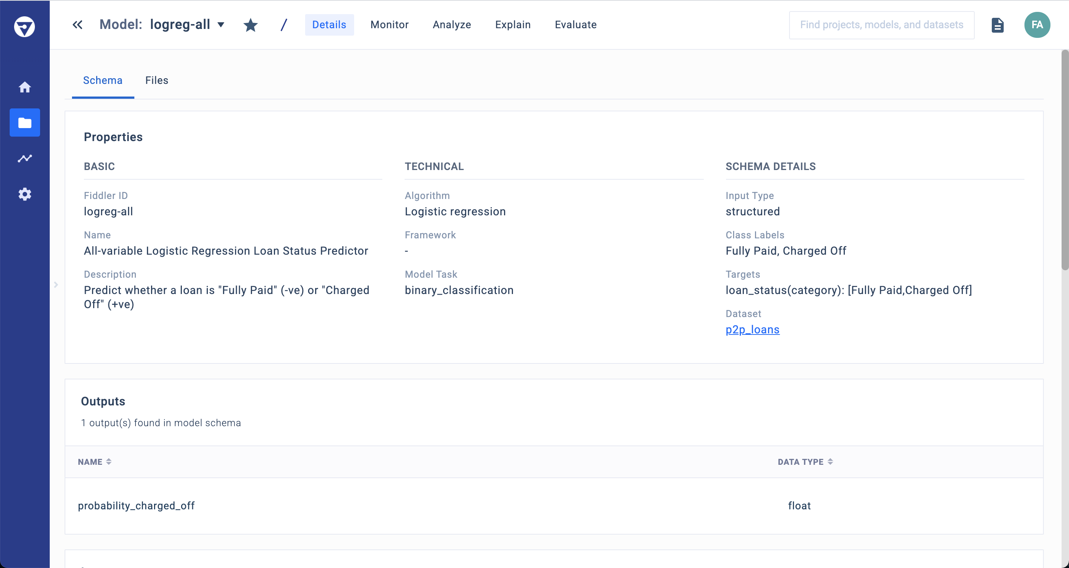Screen dimensions: 1069x568
Task: Switch to the Analyze tab
Action: tap(452, 25)
